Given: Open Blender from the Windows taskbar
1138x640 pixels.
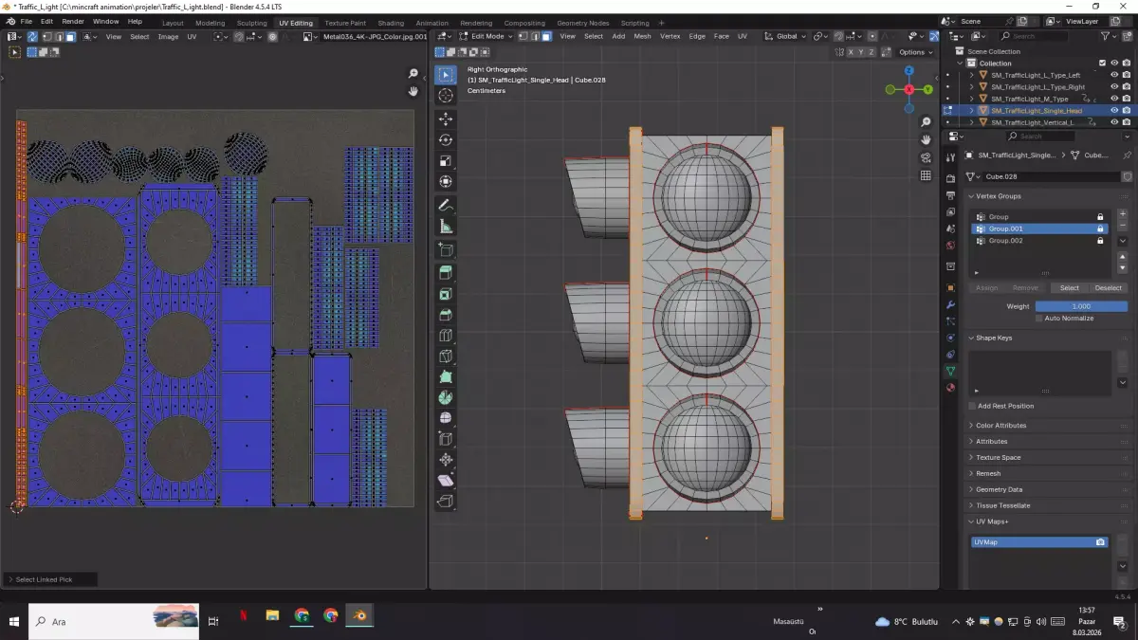Looking at the screenshot, I should (359, 616).
